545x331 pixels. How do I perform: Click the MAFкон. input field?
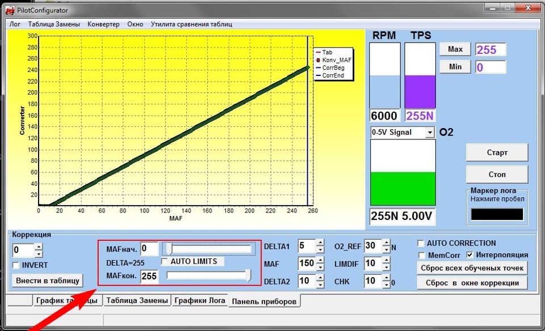tap(149, 277)
